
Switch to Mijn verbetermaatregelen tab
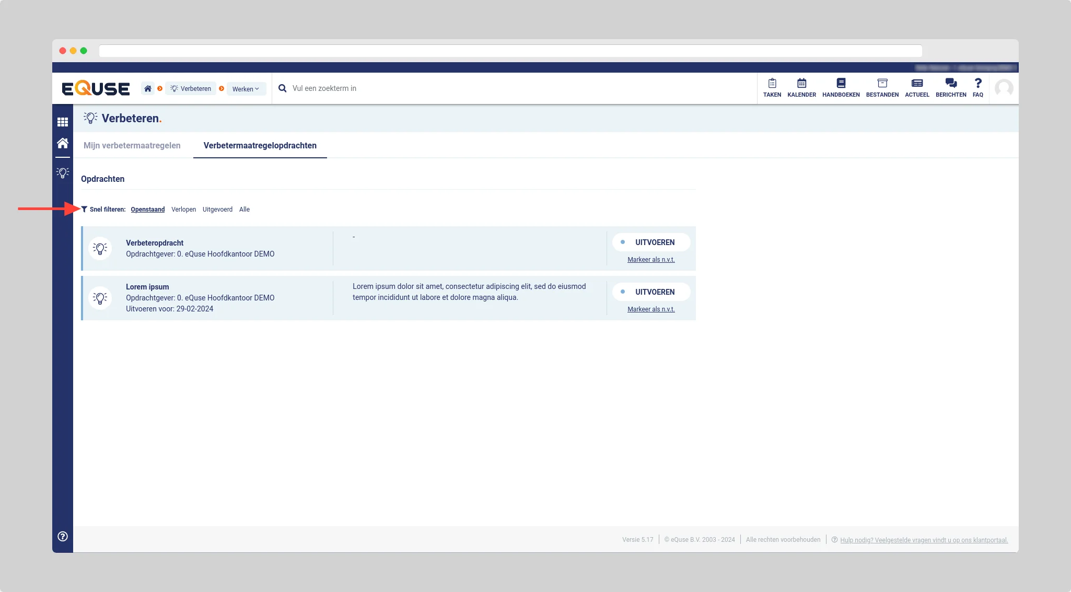click(132, 145)
